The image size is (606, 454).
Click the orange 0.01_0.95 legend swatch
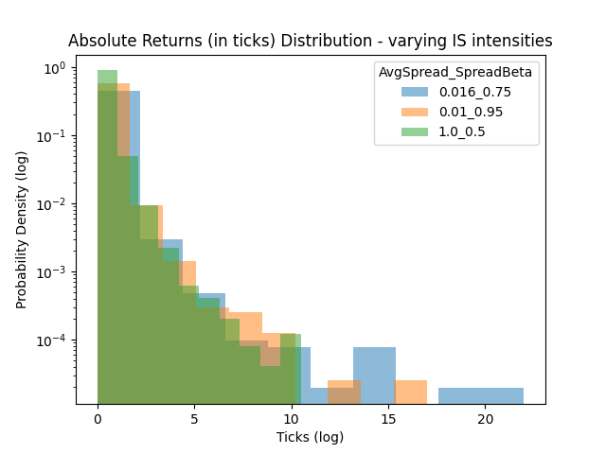click(415, 113)
